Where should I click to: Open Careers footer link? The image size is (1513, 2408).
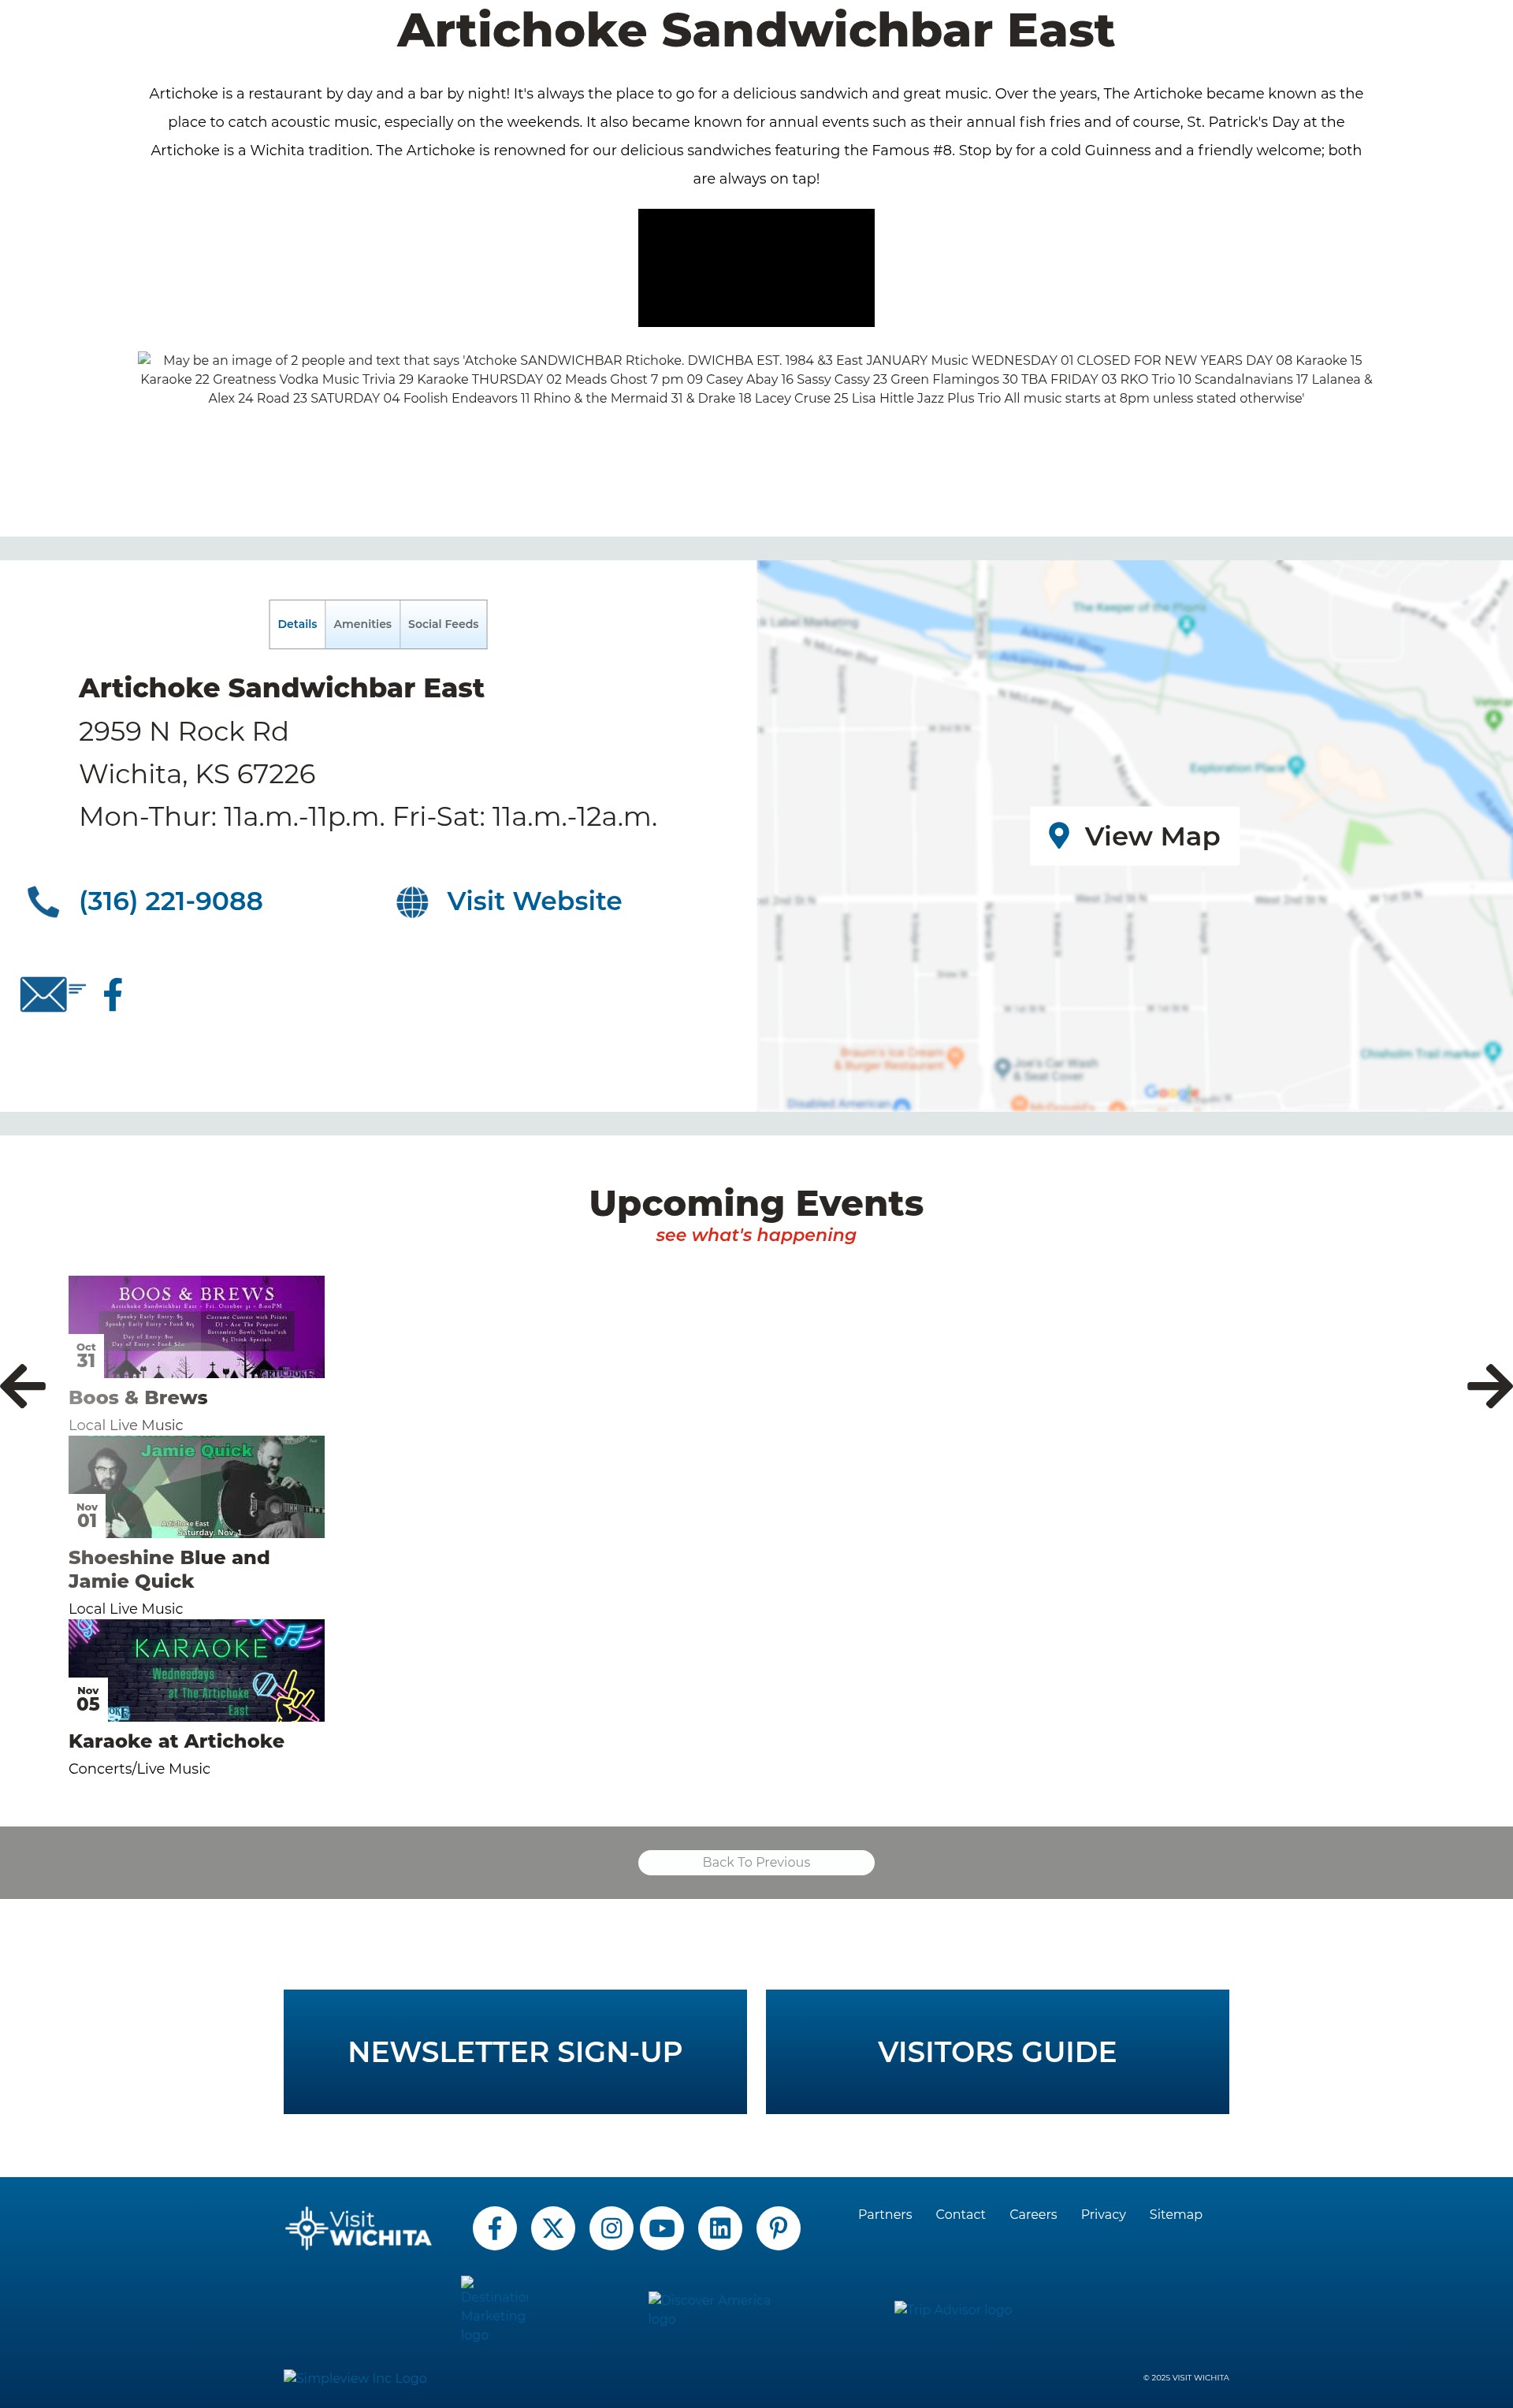click(1033, 2214)
